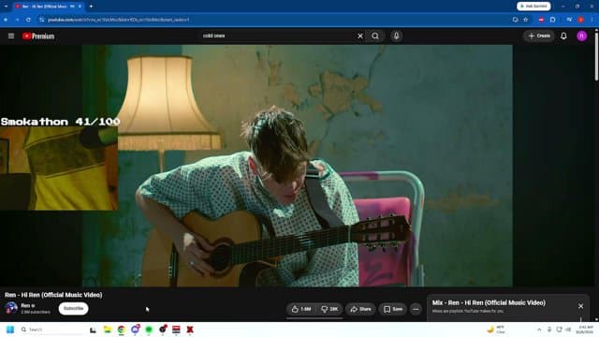Start voice search with the microphone

396,36
